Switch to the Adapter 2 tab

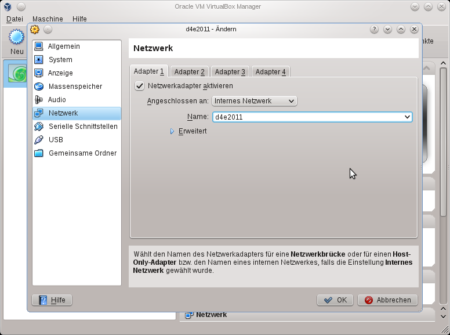click(x=190, y=72)
